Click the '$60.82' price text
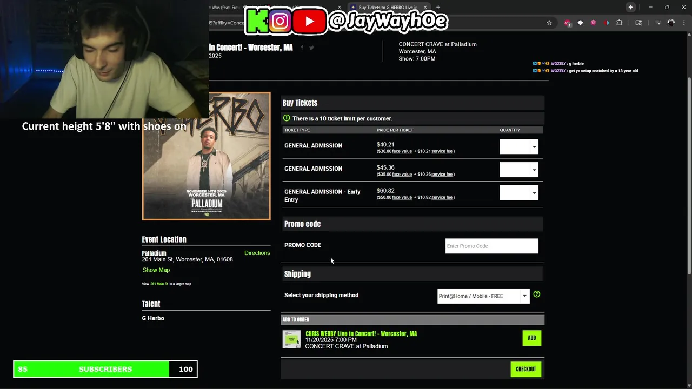The image size is (692, 389). click(385, 191)
